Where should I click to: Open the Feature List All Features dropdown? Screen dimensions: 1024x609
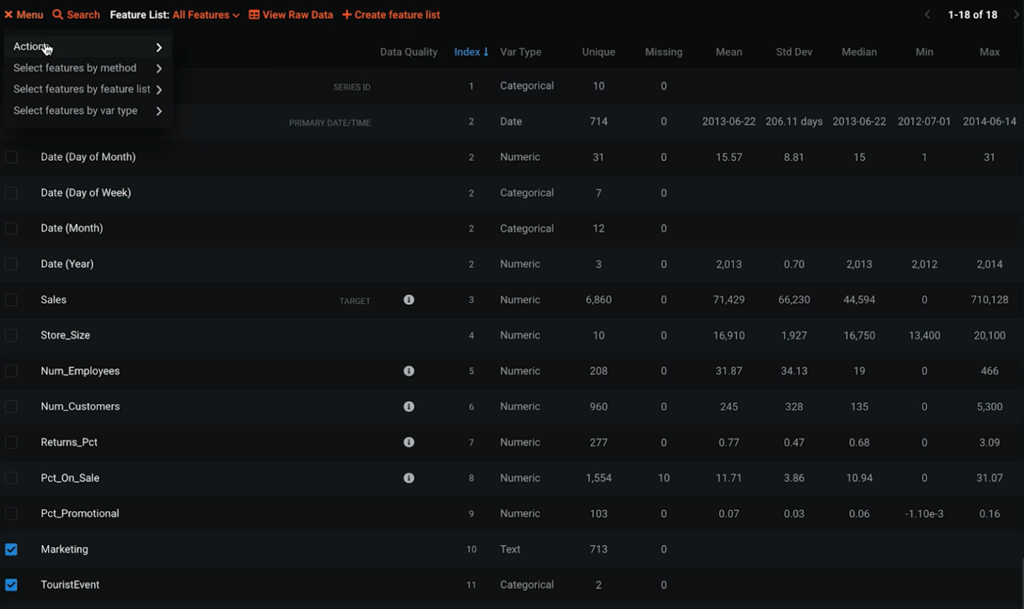pyautogui.click(x=205, y=15)
